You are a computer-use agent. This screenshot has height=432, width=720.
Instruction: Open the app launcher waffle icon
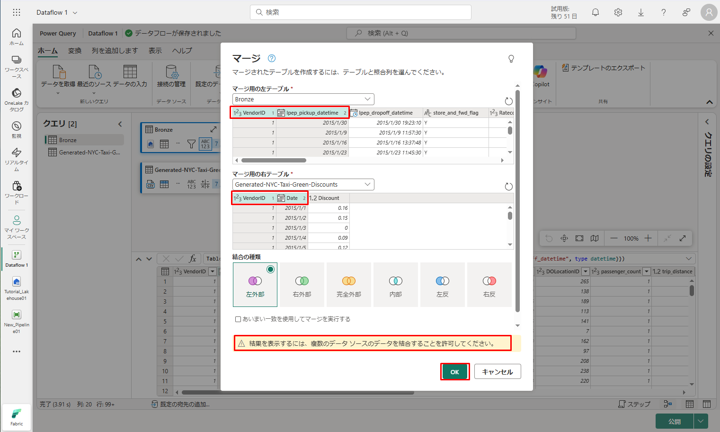tap(17, 12)
